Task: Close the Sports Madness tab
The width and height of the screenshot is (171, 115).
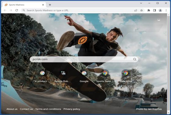Action: click(43, 5)
